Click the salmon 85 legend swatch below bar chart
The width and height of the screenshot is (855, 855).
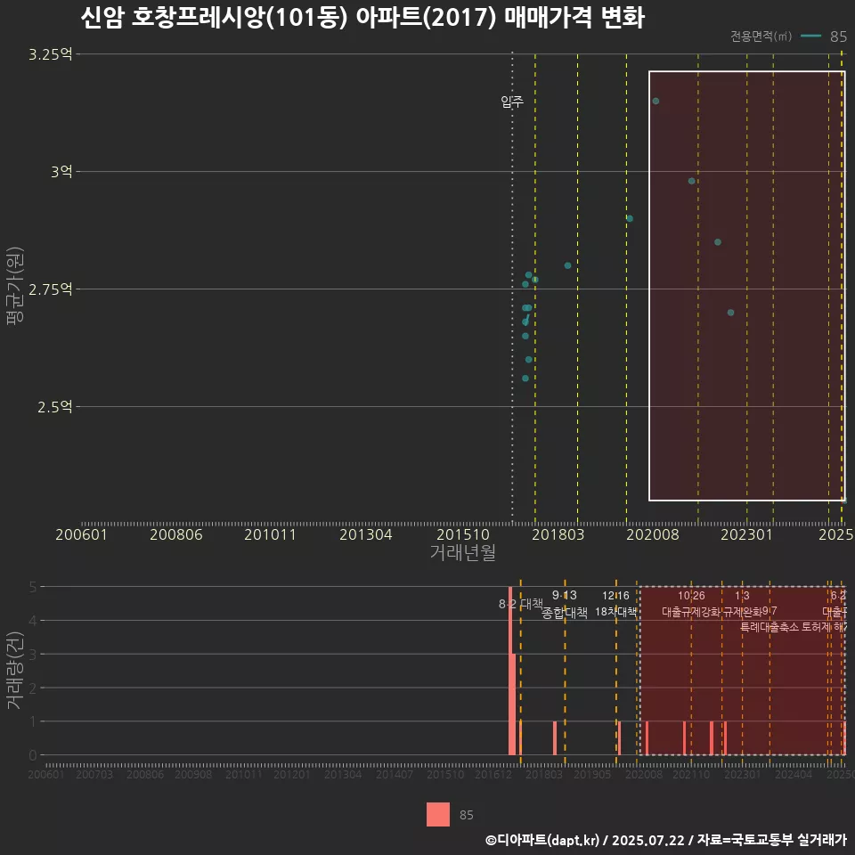click(x=438, y=814)
